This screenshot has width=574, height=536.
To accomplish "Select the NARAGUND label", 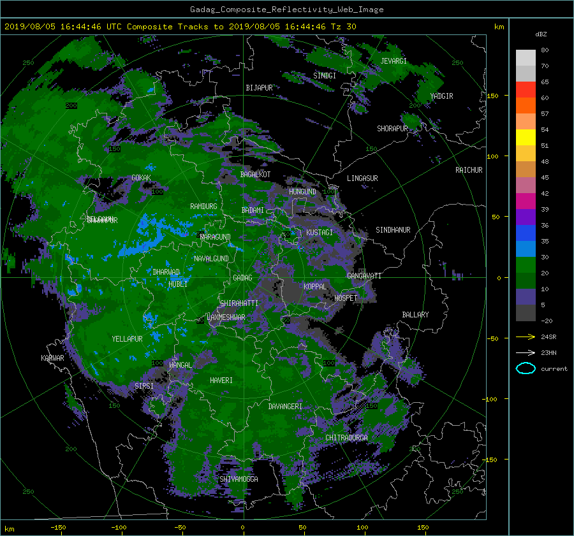I will [x=216, y=237].
